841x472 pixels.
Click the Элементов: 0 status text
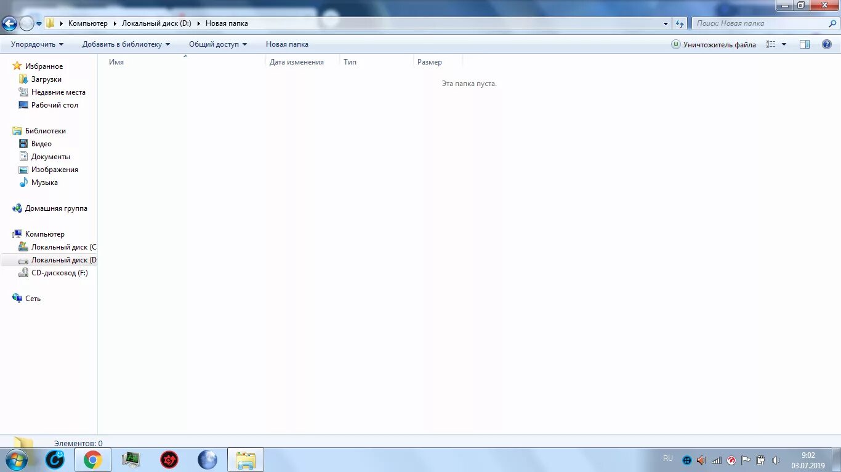click(x=78, y=443)
